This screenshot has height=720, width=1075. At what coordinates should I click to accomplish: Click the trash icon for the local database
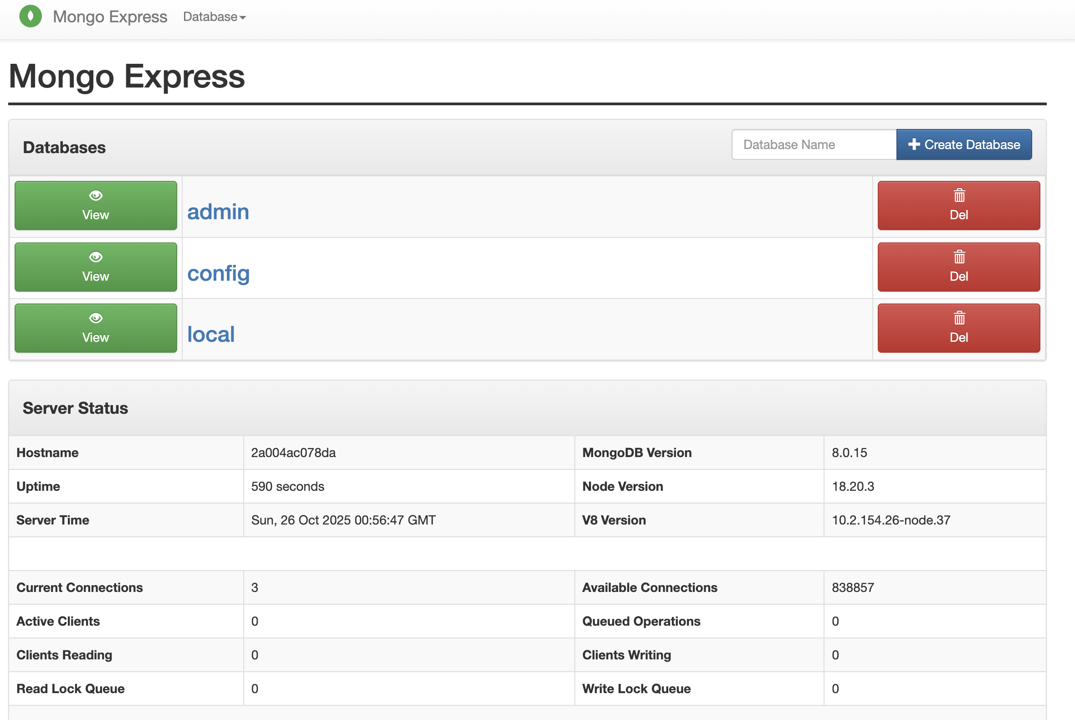(x=959, y=318)
